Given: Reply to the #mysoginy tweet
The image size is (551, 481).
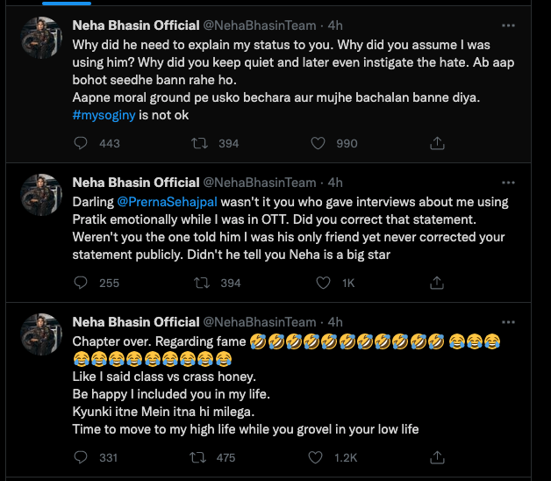Looking at the screenshot, I should click(81, 143).
